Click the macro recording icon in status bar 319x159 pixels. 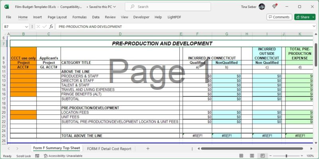pyautogui.click(x=37, y=156)
